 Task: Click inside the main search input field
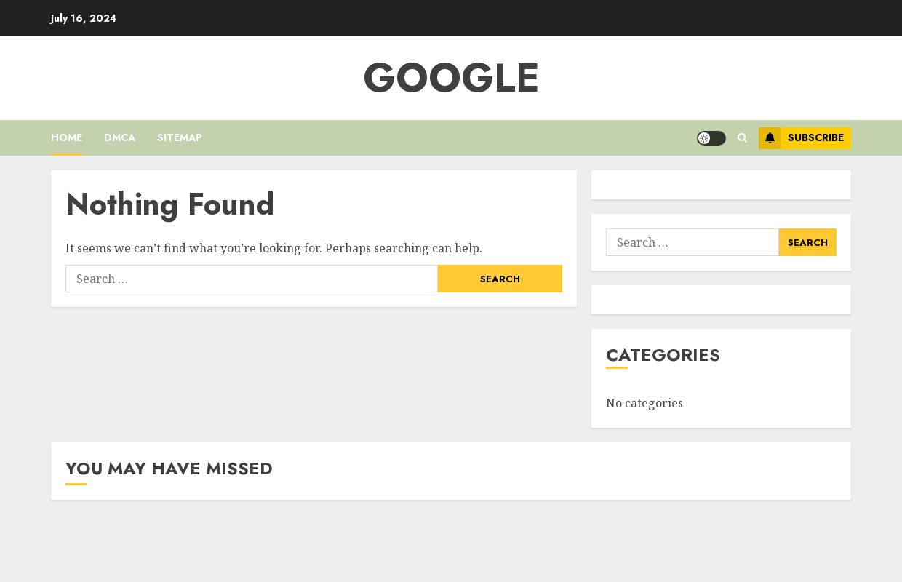tap(251, 279)
